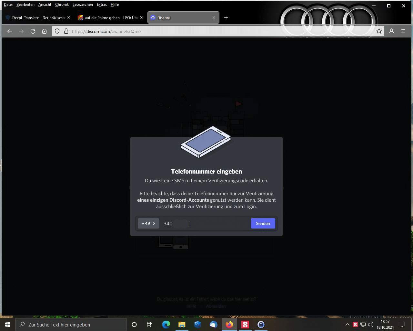This screenshot has height=331, width=413.
Task: Switch to Firefox on taskbar
Action: [x=229, y=325]
